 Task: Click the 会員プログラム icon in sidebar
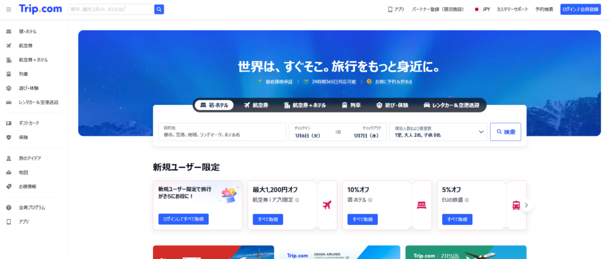[9, 207]
